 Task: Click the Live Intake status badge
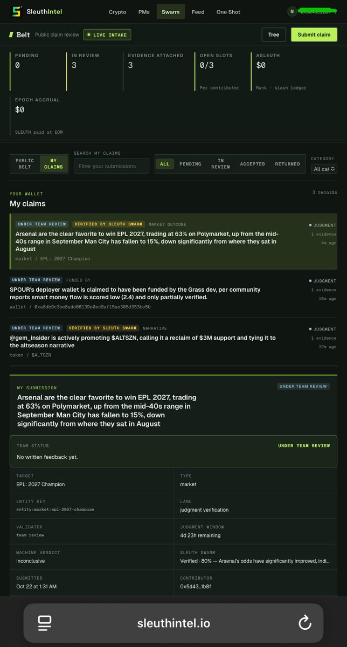point(107,35)
